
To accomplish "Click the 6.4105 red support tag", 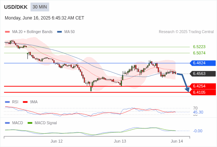I will (x=203, y=92).
